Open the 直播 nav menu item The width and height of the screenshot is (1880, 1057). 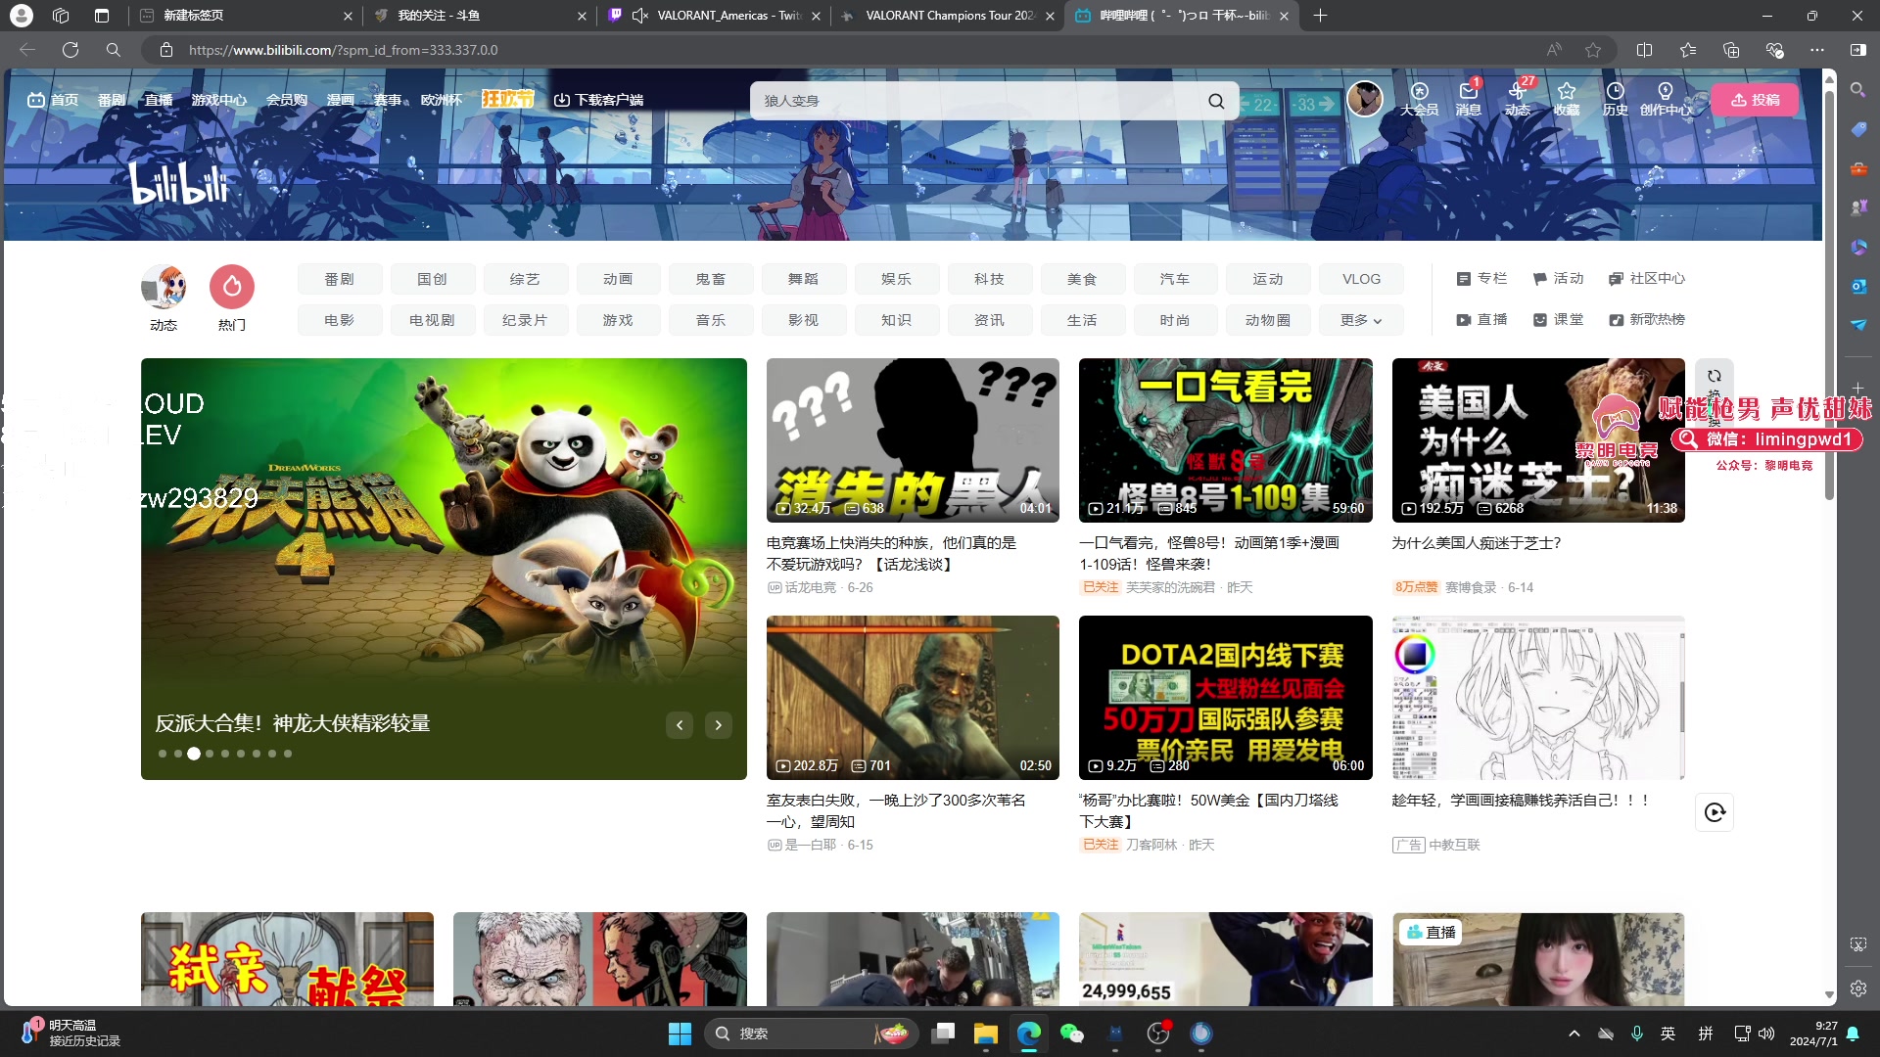[x=158, y=100]
